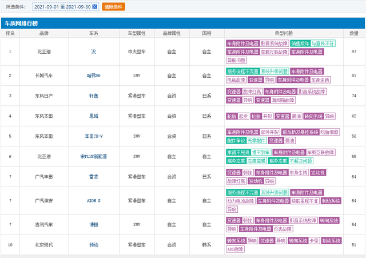Select the 导航问题 issue tag

click(x=236, y=59)
